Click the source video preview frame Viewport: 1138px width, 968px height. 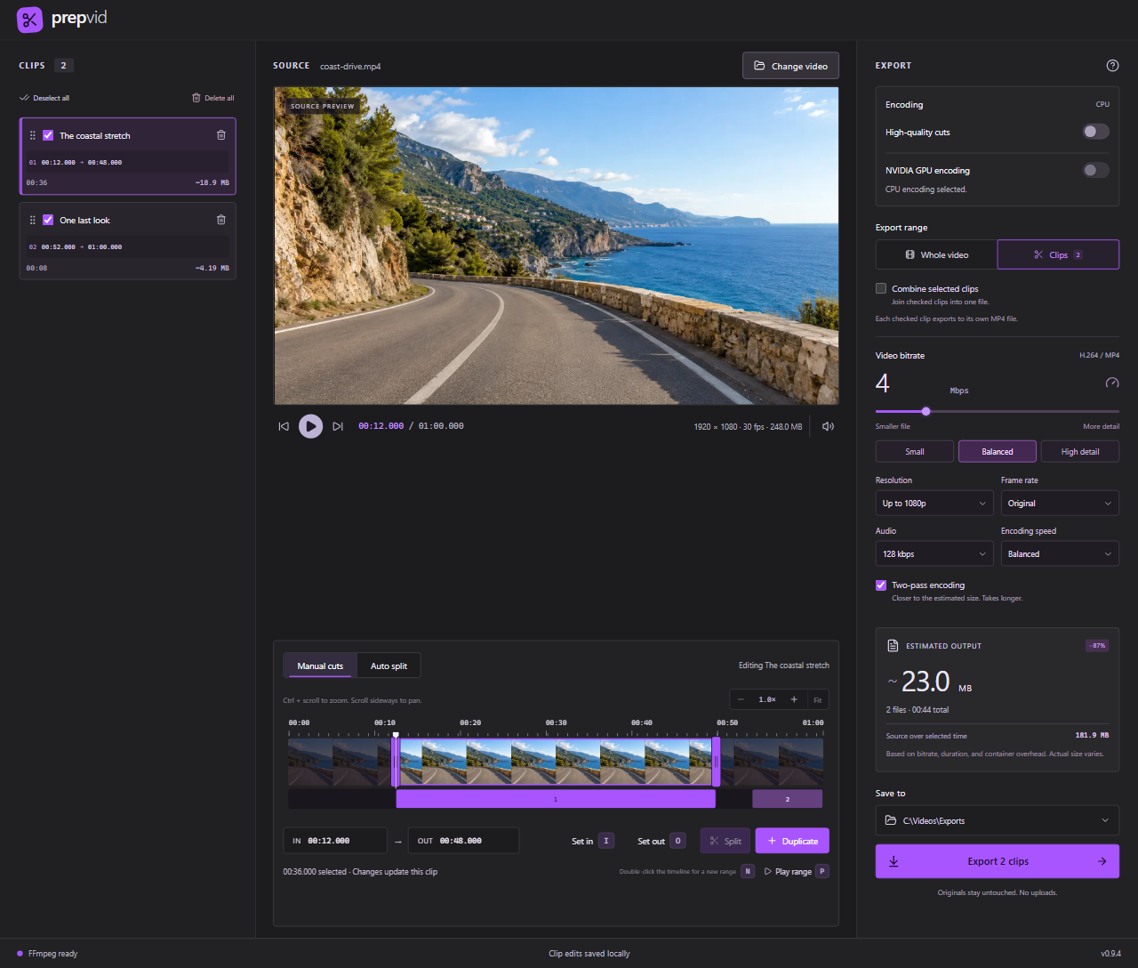tap(557, 246)
